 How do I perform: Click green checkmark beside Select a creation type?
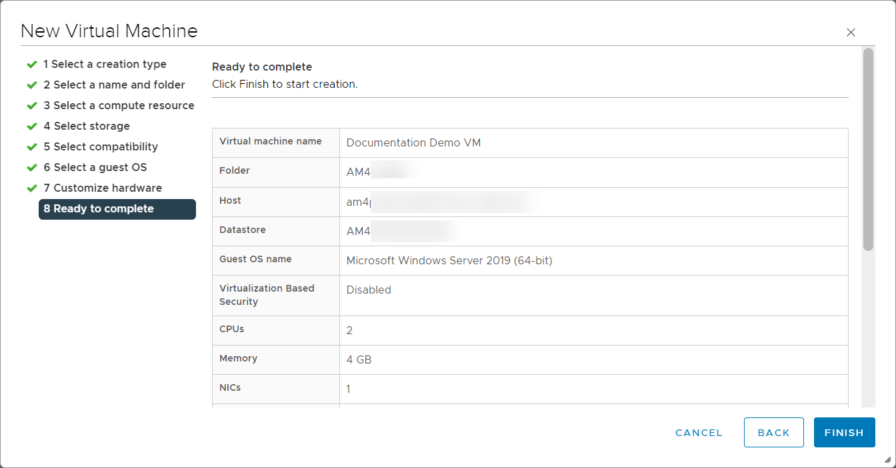(31, 65)
